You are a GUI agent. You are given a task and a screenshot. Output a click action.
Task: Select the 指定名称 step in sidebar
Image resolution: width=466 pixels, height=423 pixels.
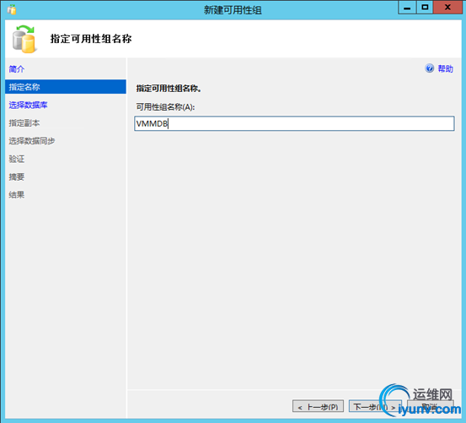[x=66, y=87]
